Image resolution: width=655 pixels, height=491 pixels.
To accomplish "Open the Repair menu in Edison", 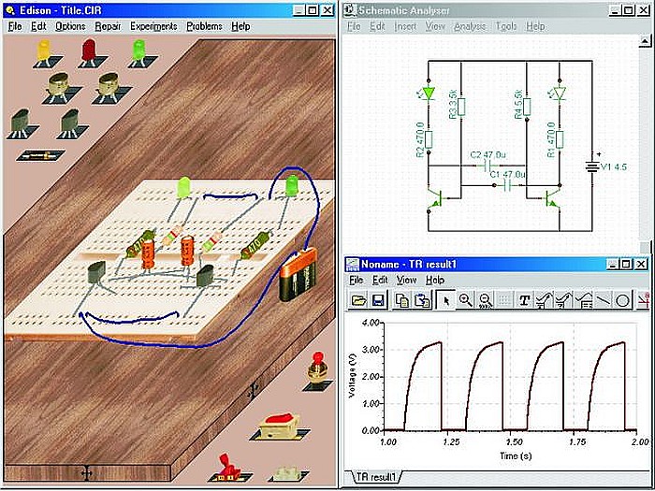I will click(x=108, y=26).
